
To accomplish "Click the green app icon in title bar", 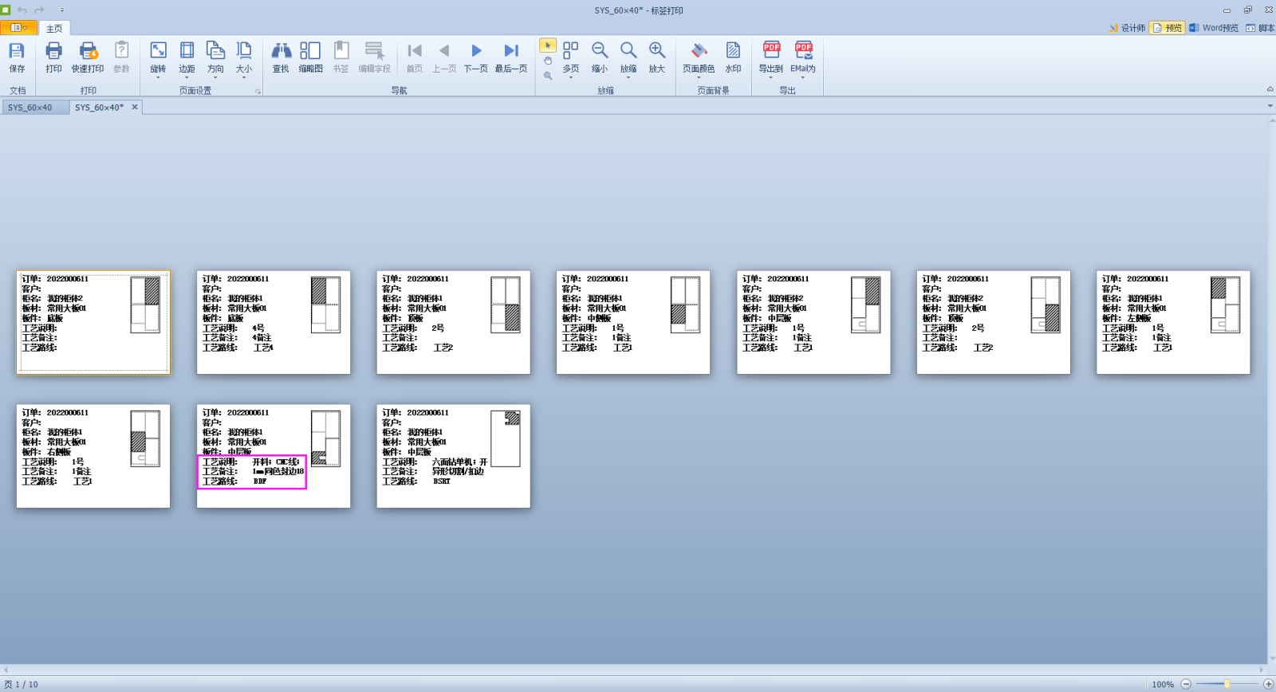I will tap(6, 10).
